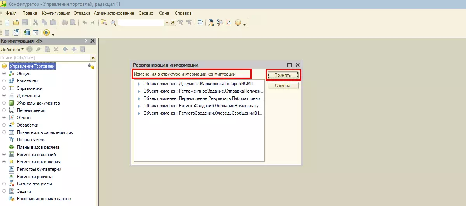This screenshot has height=206, width=466.
Task: Open the Окна menu
Action: point(164,13)
